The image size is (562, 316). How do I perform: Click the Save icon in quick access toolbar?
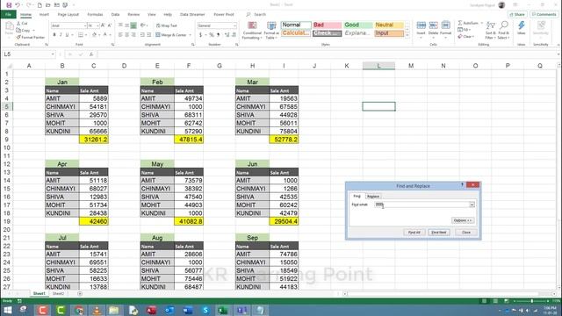click(x=9, y=5)
